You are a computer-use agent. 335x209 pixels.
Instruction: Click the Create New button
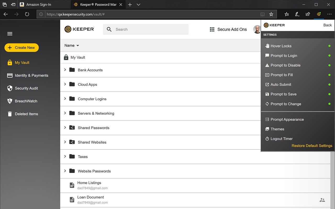point(21,48)
